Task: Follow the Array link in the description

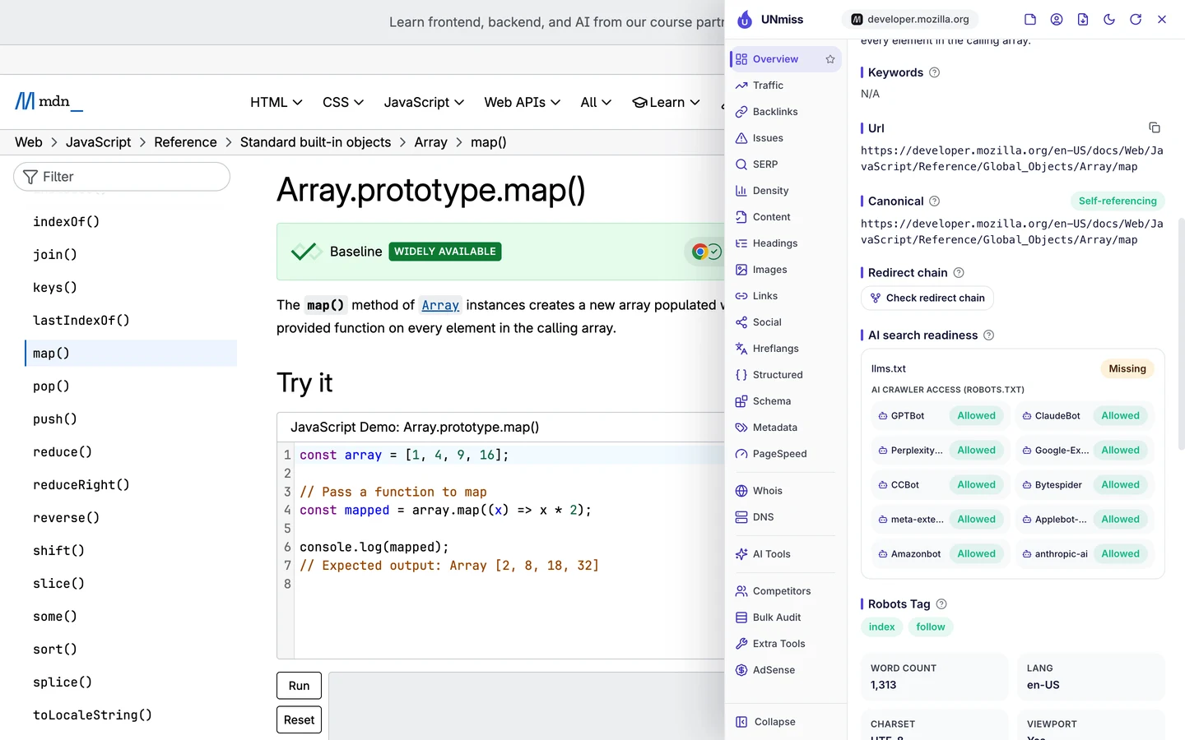Action: pyautogui.click(x=440, y=305)
